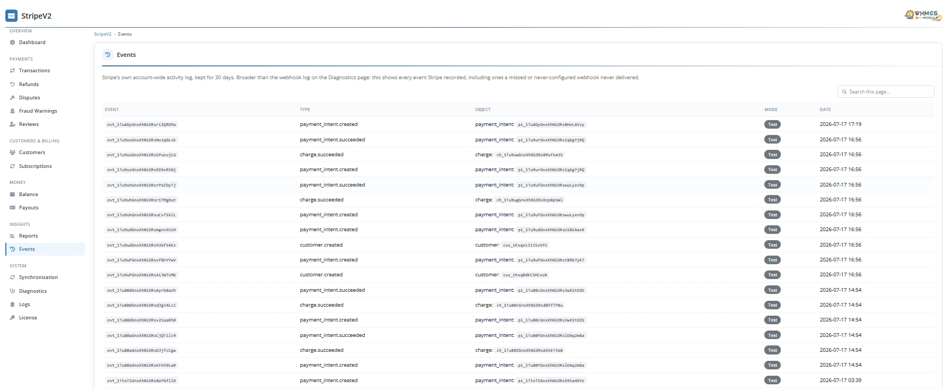Screen dimensions: 943x389
Task: Select the active Events sidebar item
Action: click(x=45, y=249)
